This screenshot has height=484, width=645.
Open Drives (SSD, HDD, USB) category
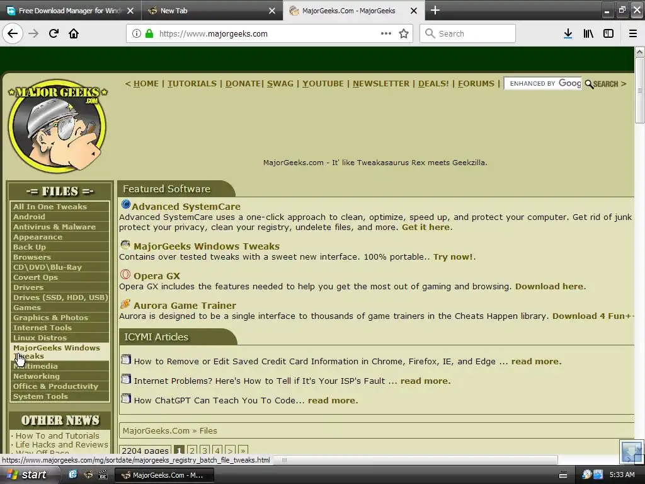(60, 297)
